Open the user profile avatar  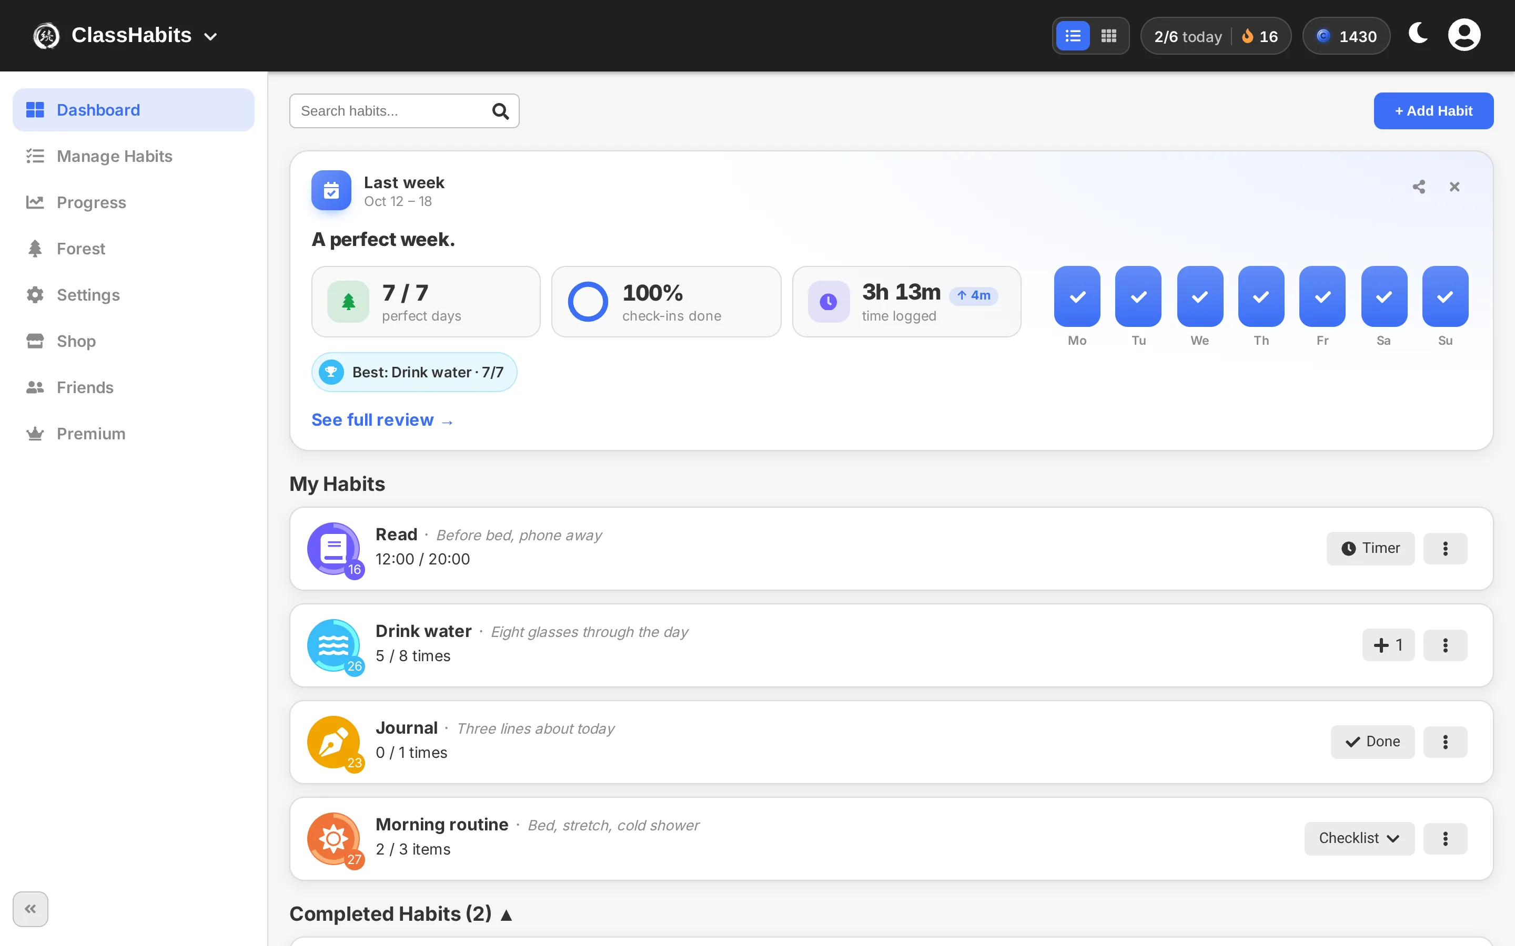(x=1463, y=35)
